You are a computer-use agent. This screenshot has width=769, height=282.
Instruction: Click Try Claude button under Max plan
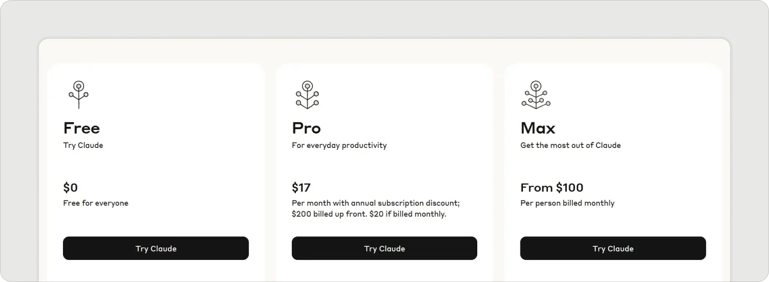tap(613, 248)
